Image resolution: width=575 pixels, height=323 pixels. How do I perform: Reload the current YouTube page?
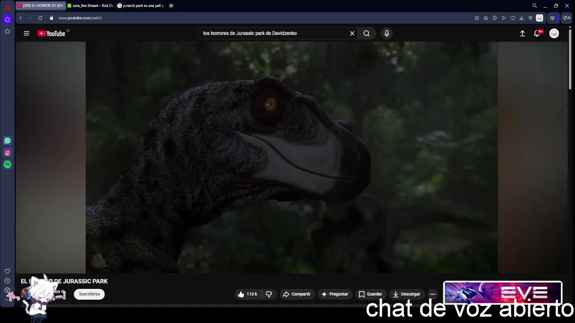pos(40,18)
